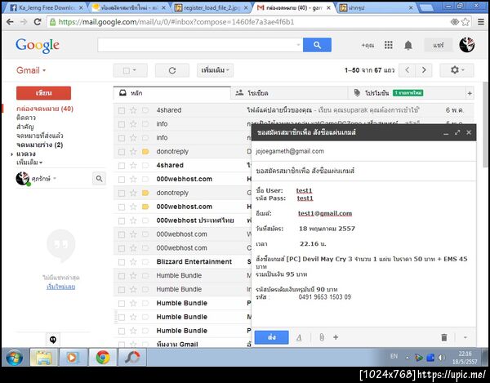Select checkbox of last Humble Bundle message

click(x=122, y=331)
